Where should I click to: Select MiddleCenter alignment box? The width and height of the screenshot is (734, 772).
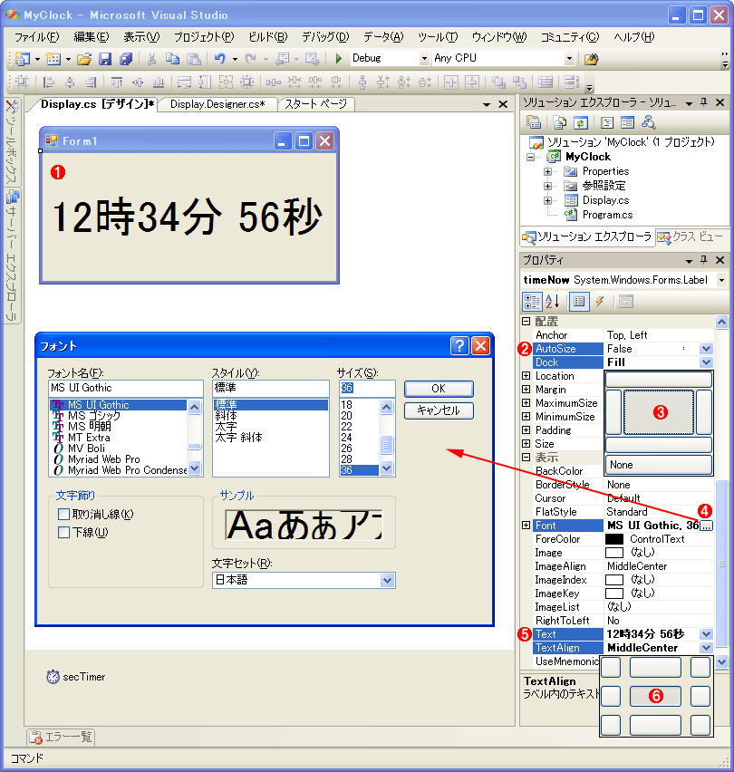tap(656, 696)
